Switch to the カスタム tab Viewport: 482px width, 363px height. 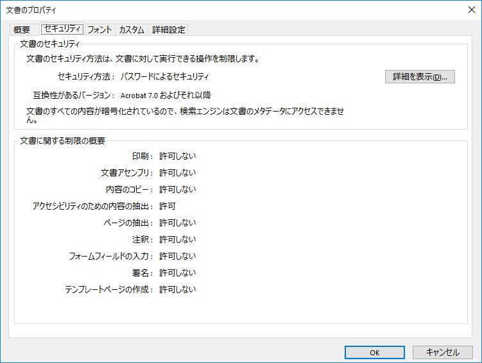tap(132, 30)
